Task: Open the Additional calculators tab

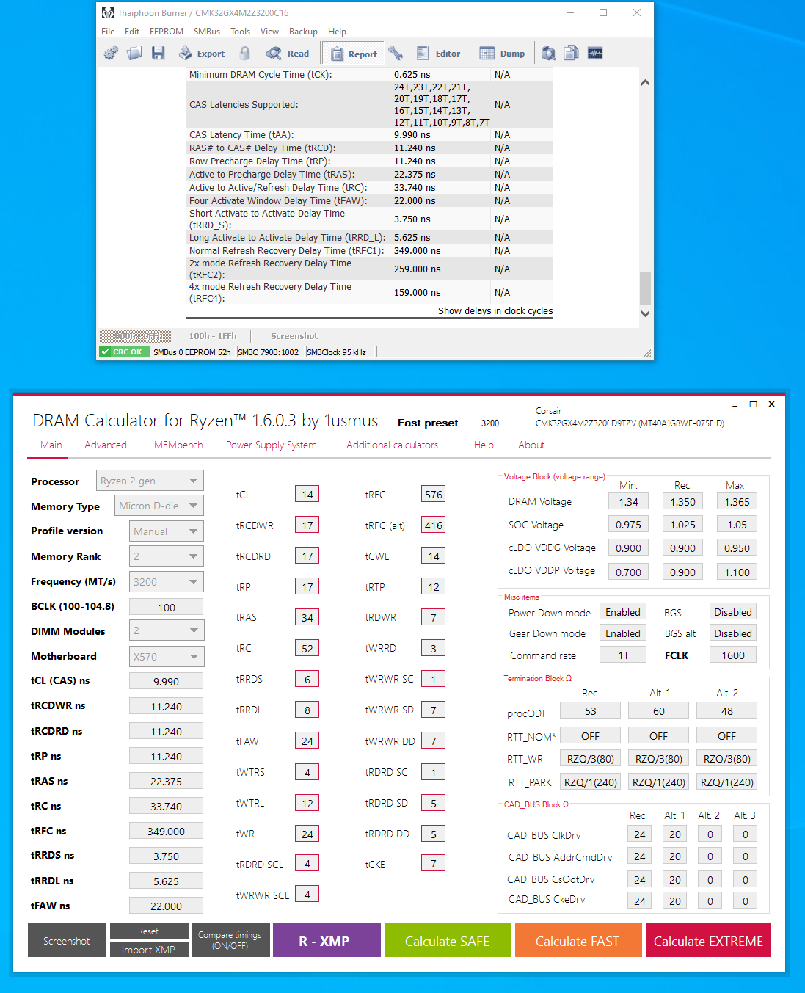Action: point(392,445)
